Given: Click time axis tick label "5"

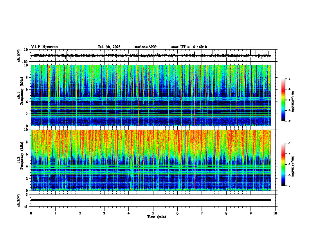Looking at the screenshot, I should tap(153, 213).
